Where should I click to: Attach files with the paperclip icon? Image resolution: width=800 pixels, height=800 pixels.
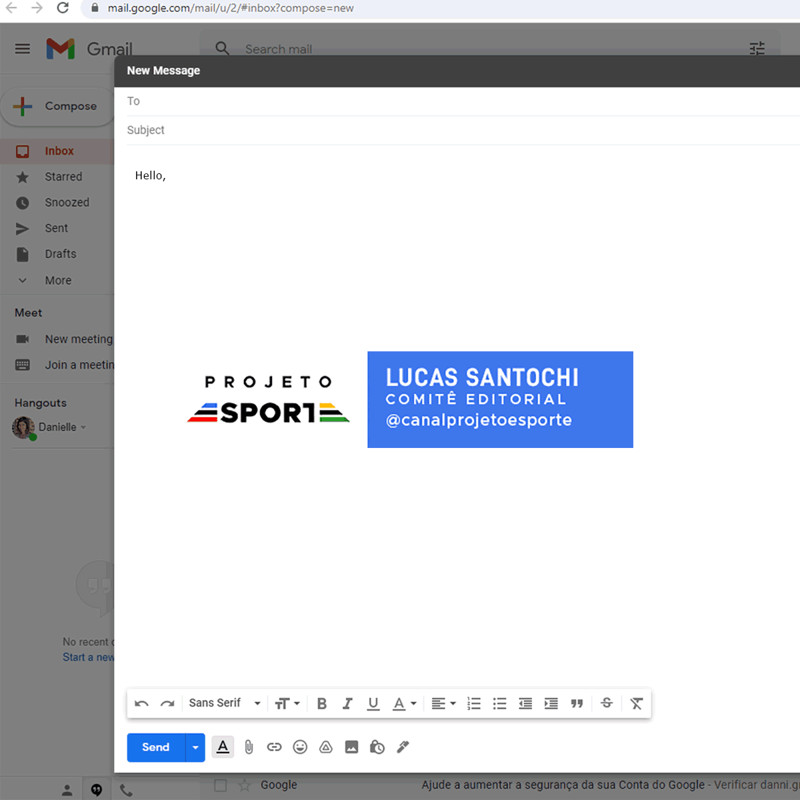tap(249, 747)
